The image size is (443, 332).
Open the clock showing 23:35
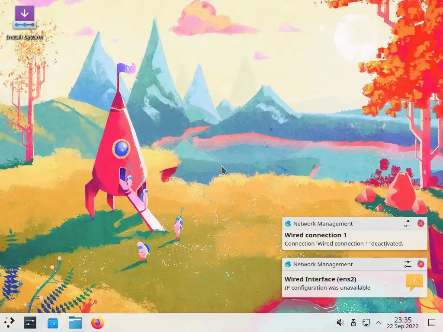pos(403,320)
